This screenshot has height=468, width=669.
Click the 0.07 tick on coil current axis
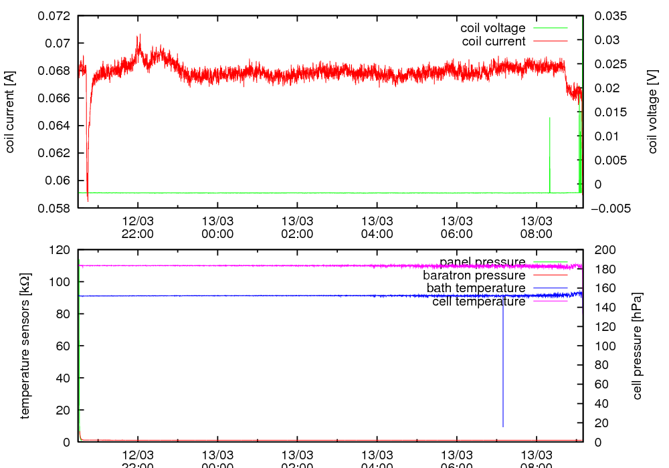click(56, 43)
